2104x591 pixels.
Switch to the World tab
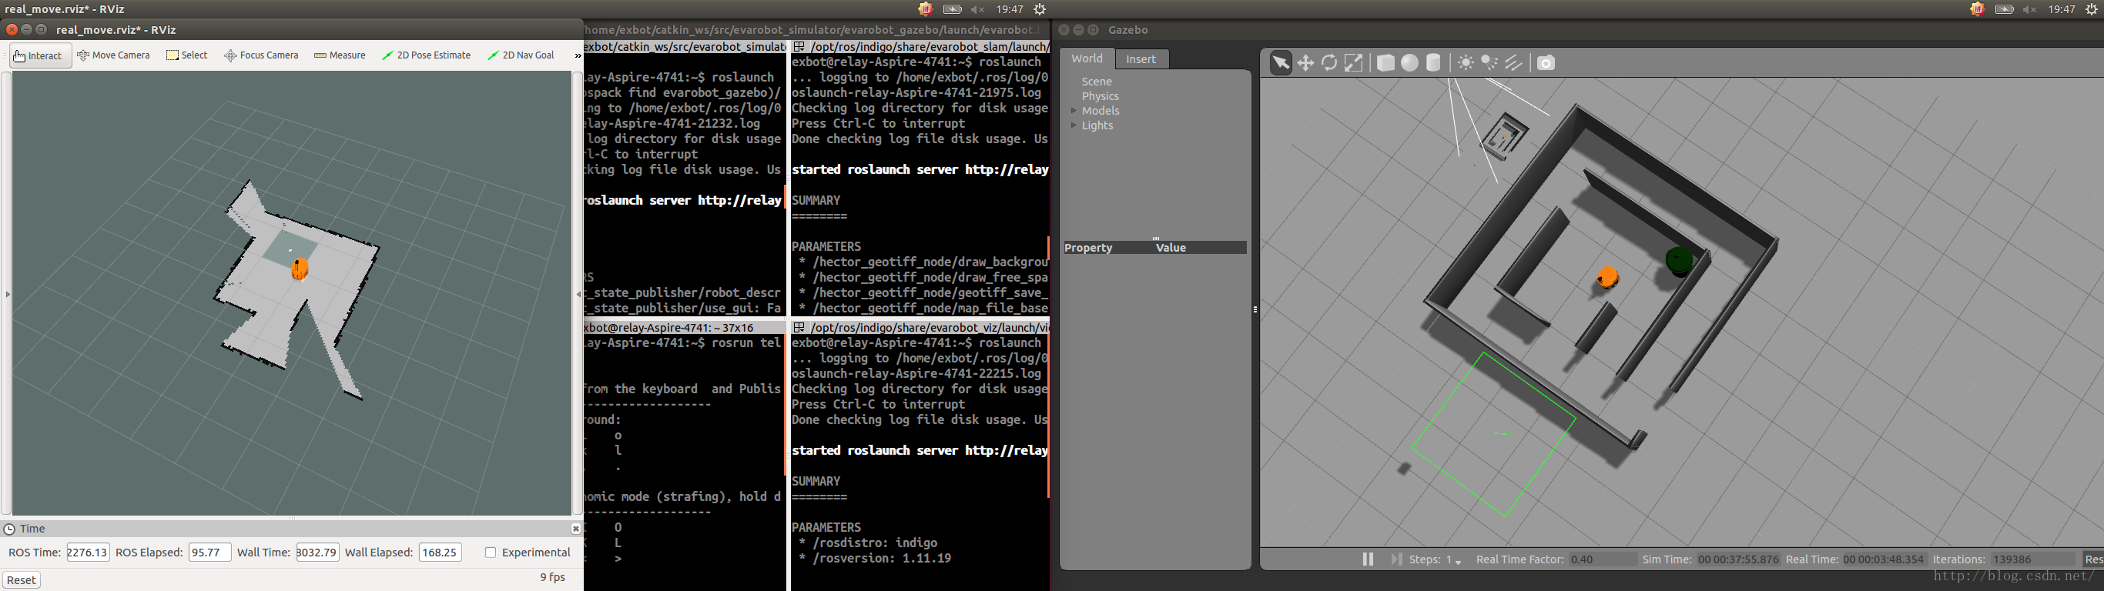(x=1087, y=58)
